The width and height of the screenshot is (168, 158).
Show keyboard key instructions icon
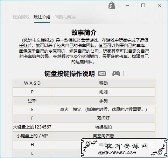(102, 74)
